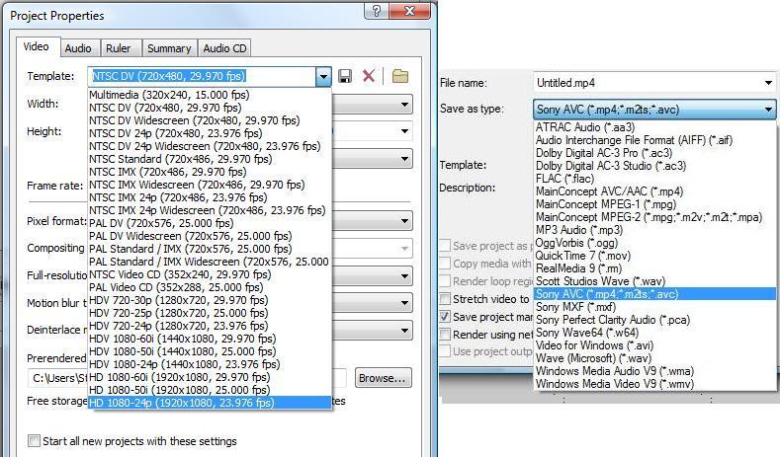
Task: Toggle Start all new projects with these settings
Action: point(34,440)
